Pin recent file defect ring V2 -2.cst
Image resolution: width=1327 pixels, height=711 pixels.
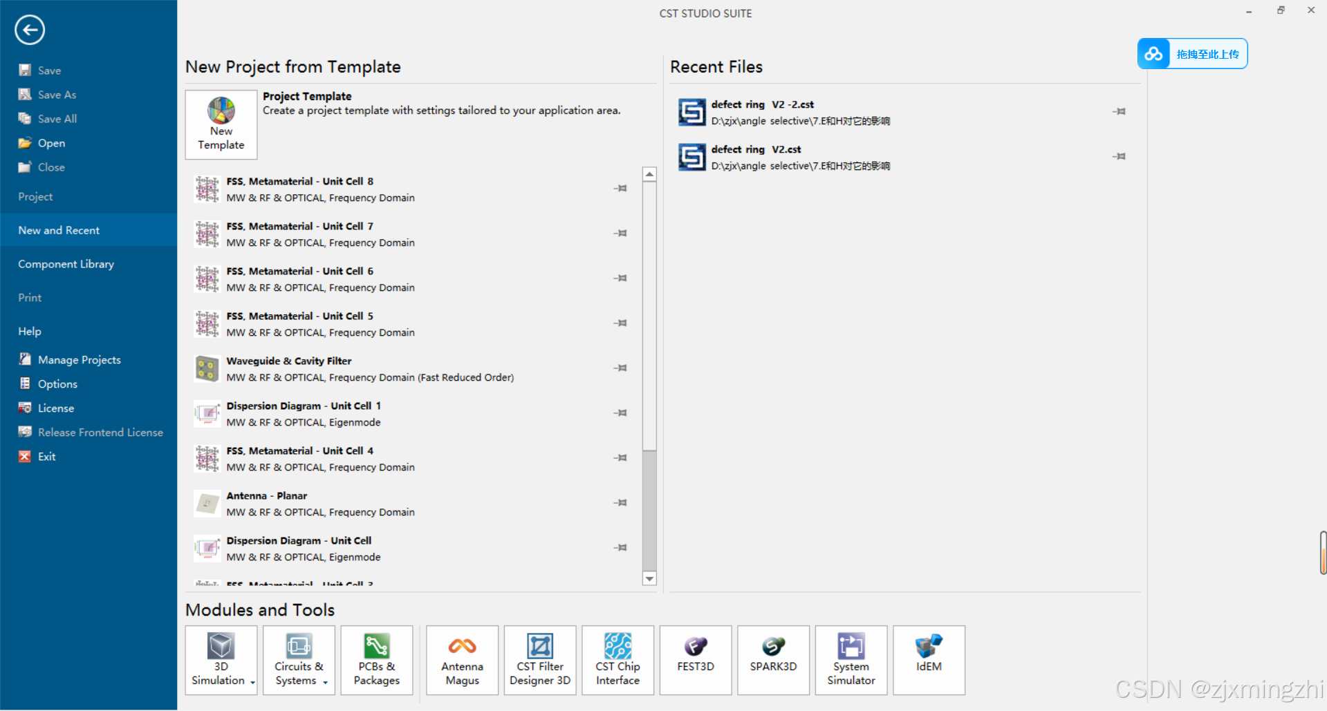click(x=1119, y=111)
